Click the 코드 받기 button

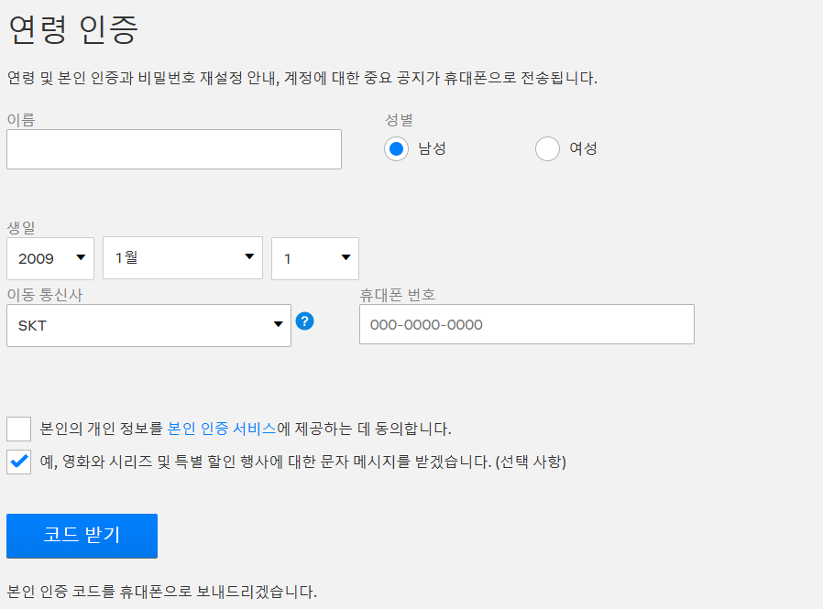point(82,536)
